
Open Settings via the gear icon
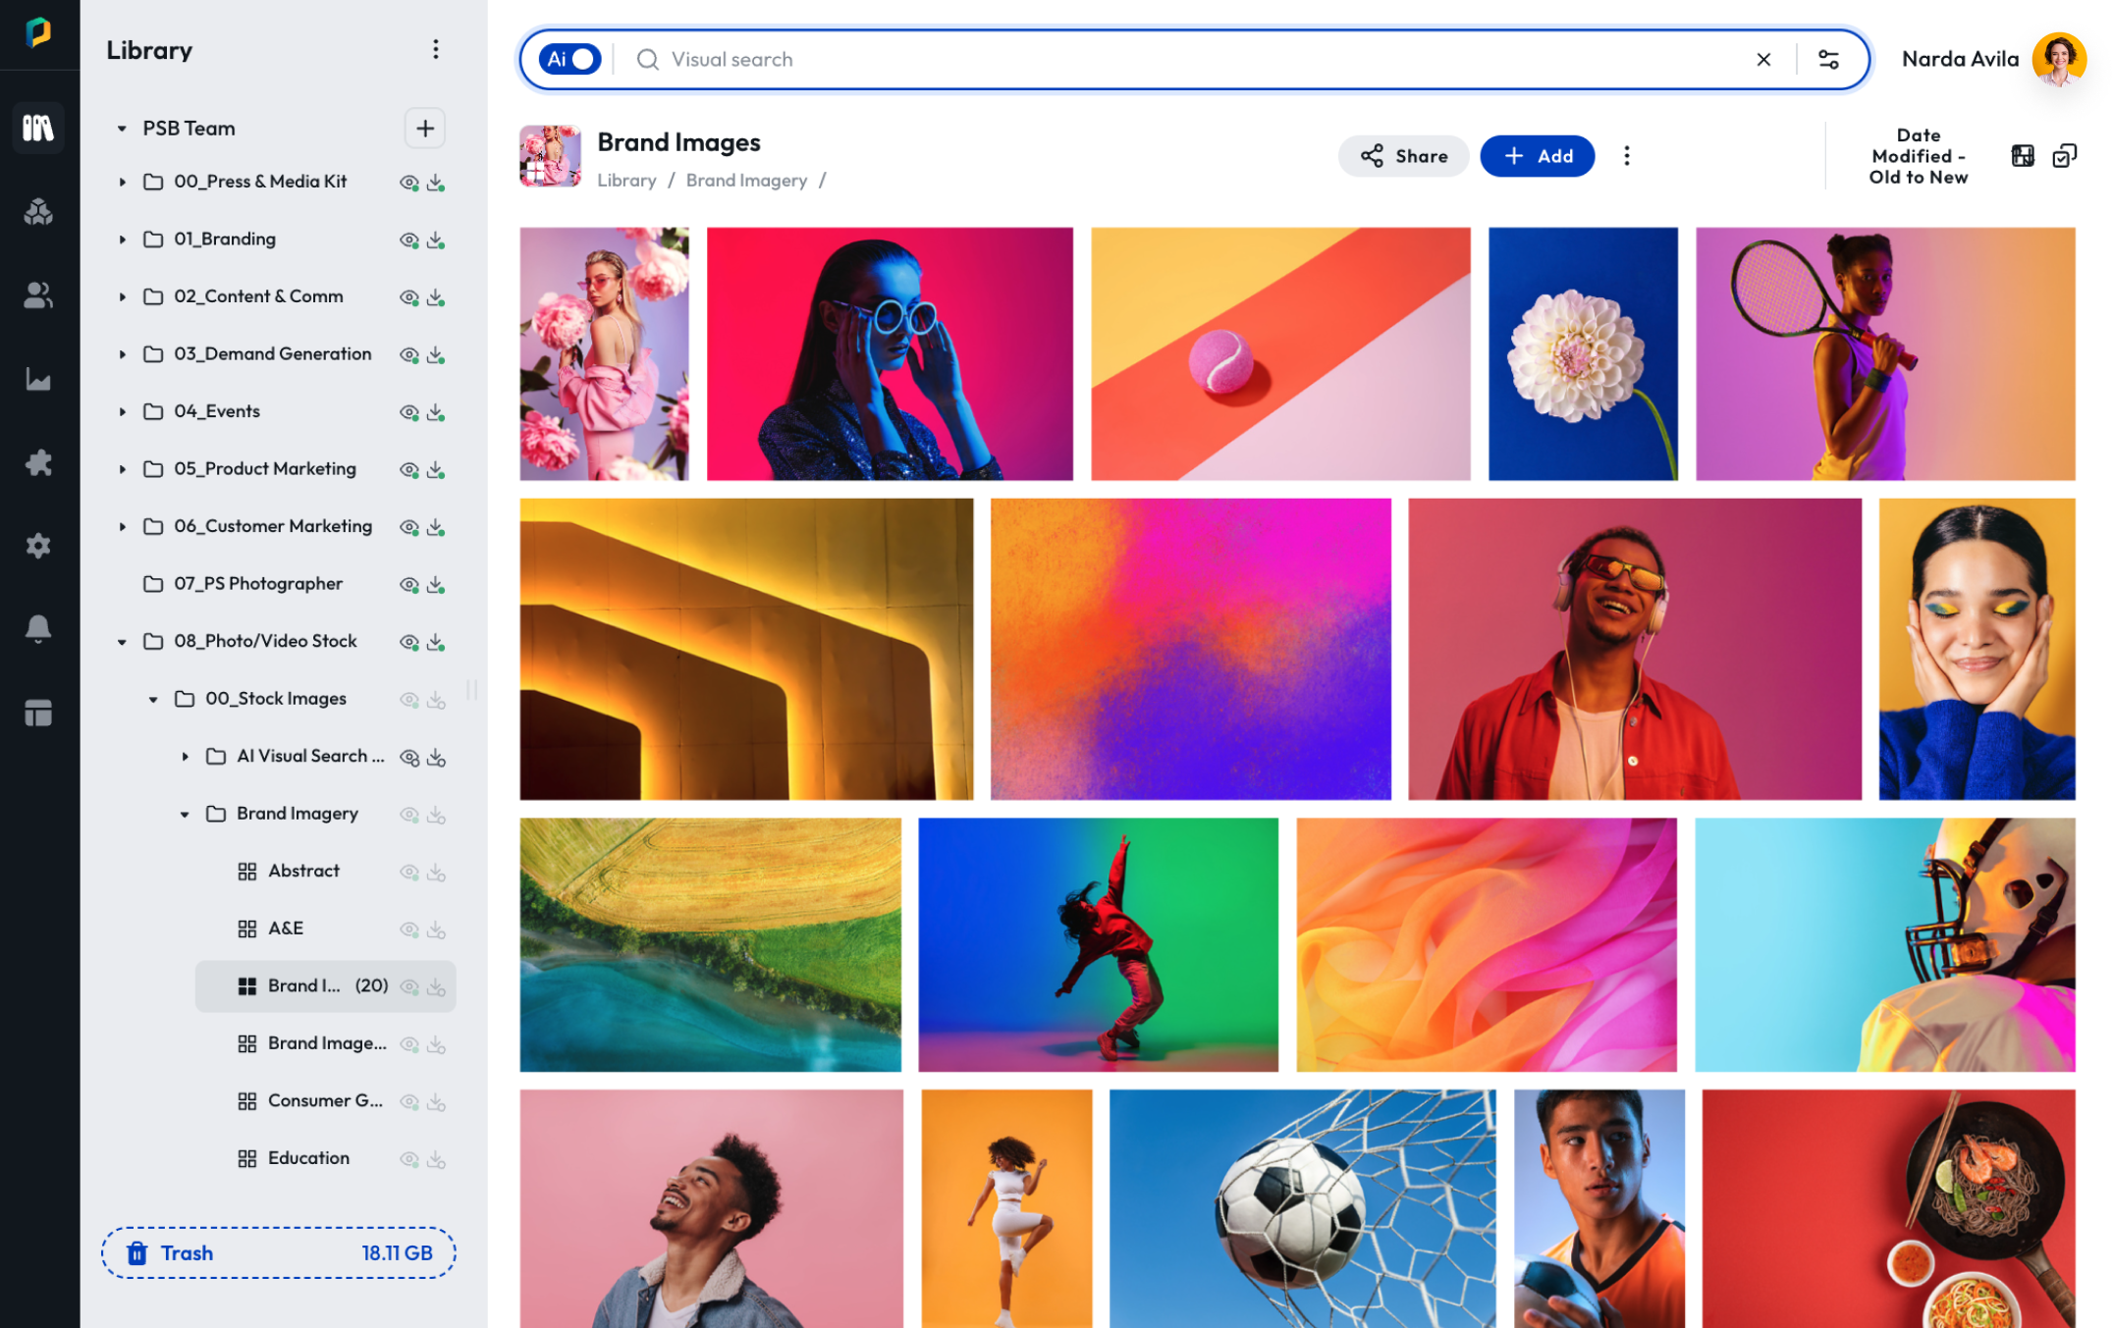tap(38, 546)
